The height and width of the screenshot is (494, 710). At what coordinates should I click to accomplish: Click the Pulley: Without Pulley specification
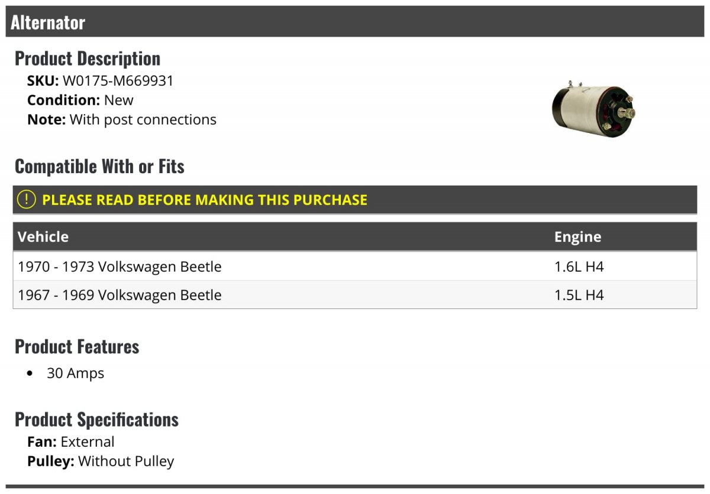(101, 461)
